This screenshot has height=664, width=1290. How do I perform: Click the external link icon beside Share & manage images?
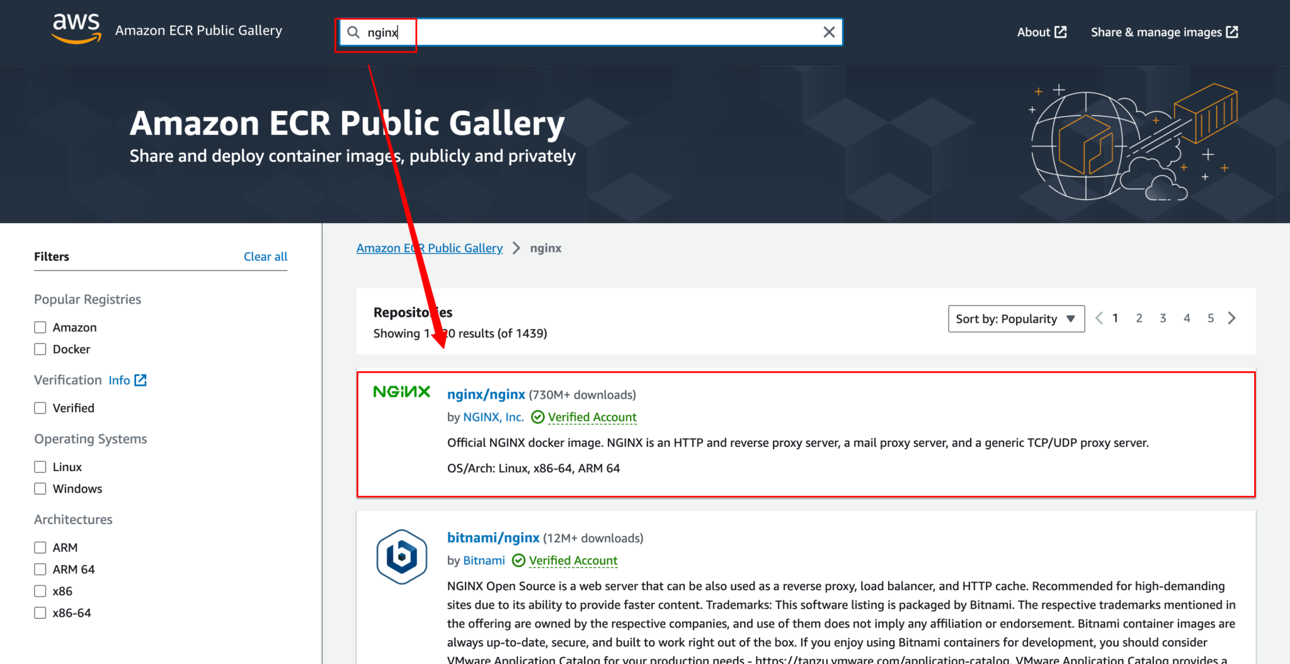pos(1232,31)
